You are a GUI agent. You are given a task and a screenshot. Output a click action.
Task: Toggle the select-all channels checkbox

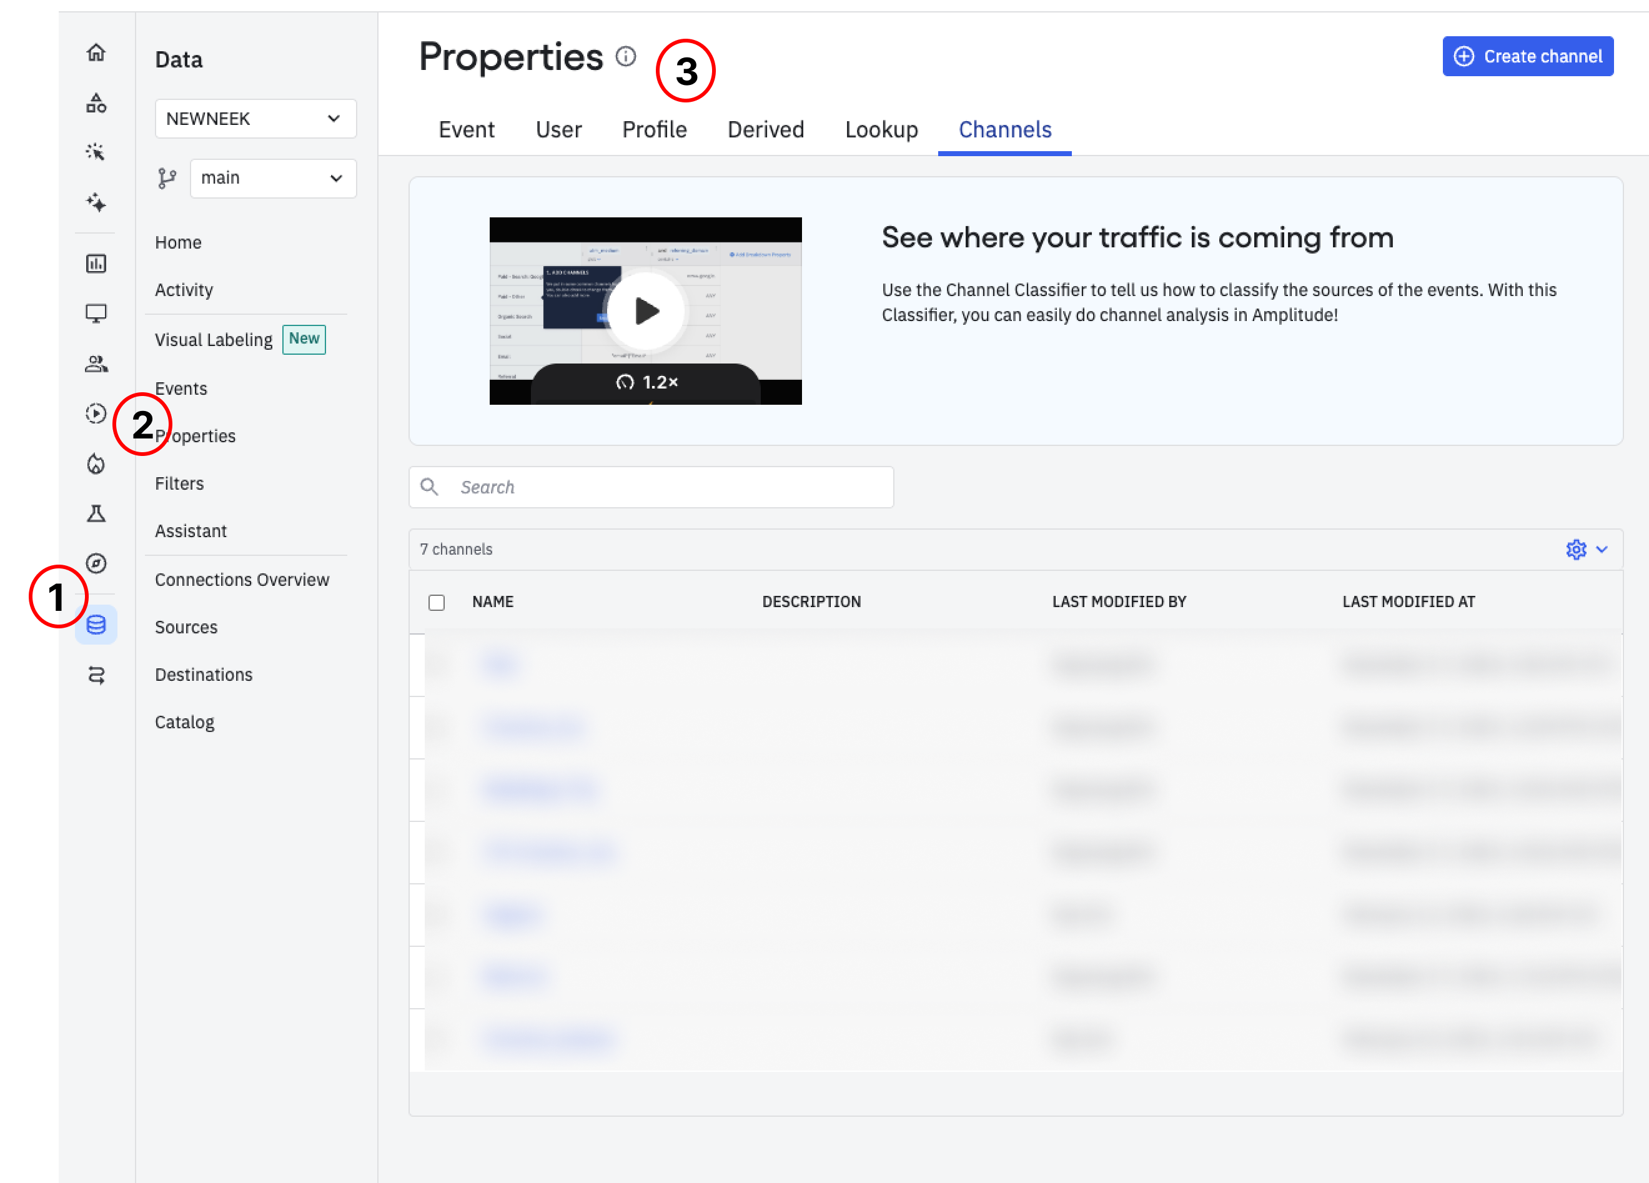436,602
